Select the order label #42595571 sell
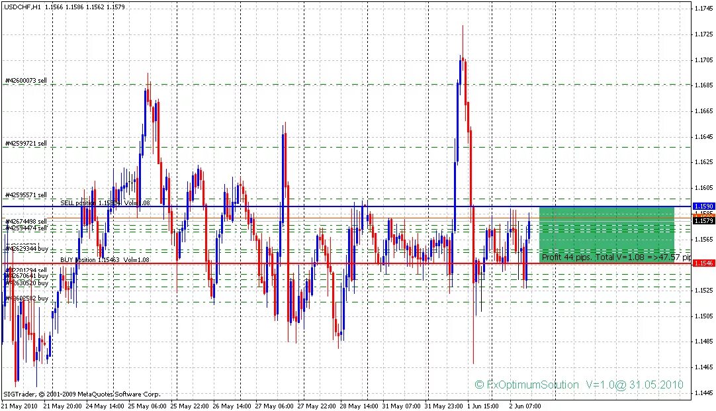Screen dimensions: 716x411 [x=26, y=195]
